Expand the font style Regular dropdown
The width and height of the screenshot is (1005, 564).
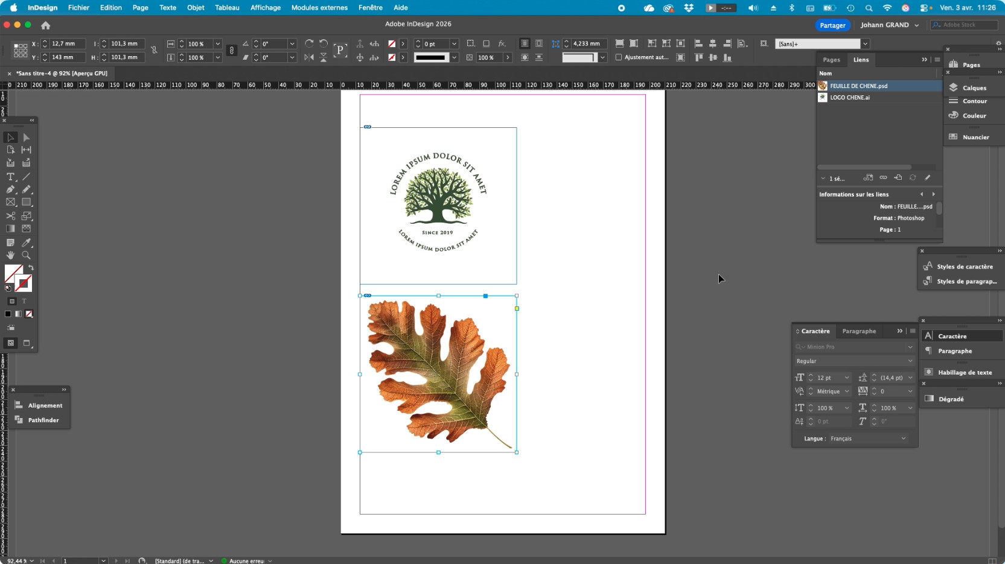pyautogui.click(x=853, y=361)
